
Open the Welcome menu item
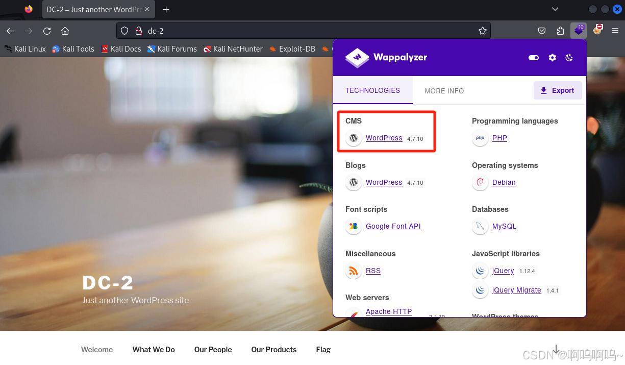tap(97, 350)
